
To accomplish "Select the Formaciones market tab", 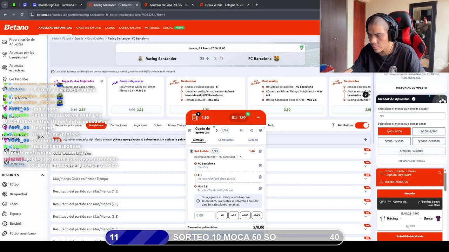I will [119, 125].
